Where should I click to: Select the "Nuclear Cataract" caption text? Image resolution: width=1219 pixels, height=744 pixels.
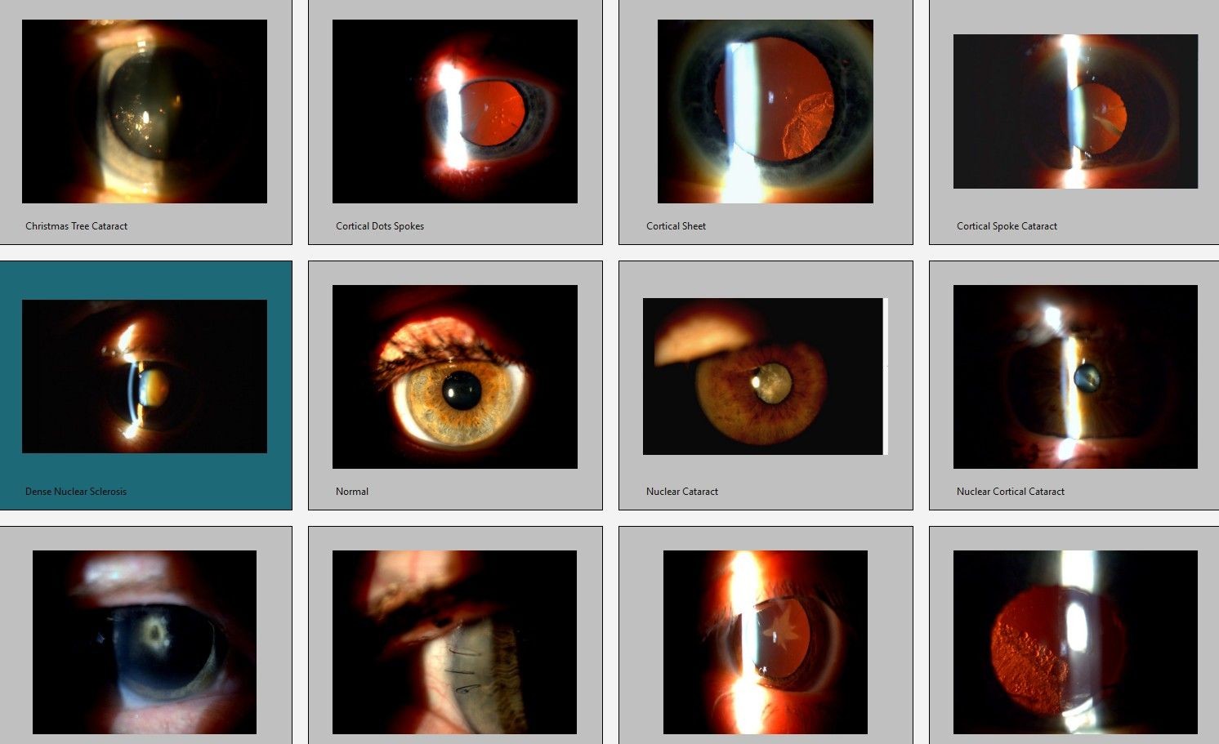pyautogui.click(x=682, y=492)
